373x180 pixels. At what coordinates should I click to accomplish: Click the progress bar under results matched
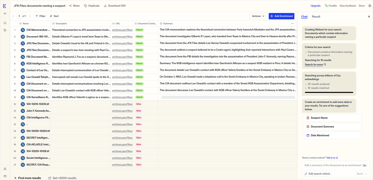coord(329,92)
